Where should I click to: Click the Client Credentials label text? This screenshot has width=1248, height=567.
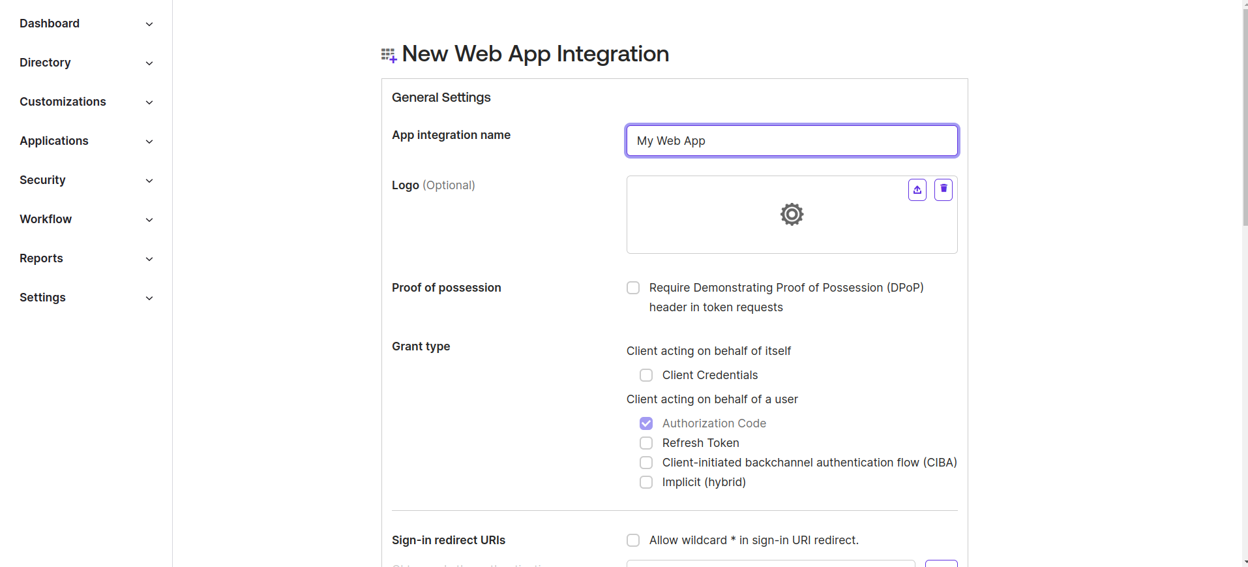710,375
